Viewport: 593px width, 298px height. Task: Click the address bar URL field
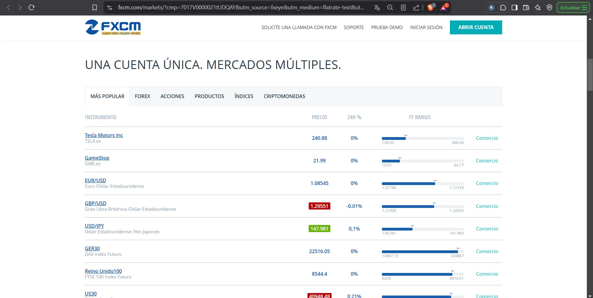point(241,7)
